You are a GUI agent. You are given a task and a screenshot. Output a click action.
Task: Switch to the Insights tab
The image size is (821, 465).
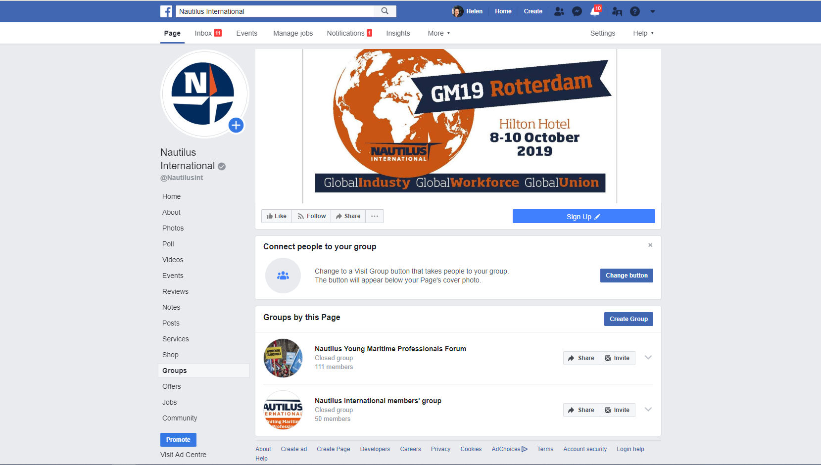click(398, 33)
